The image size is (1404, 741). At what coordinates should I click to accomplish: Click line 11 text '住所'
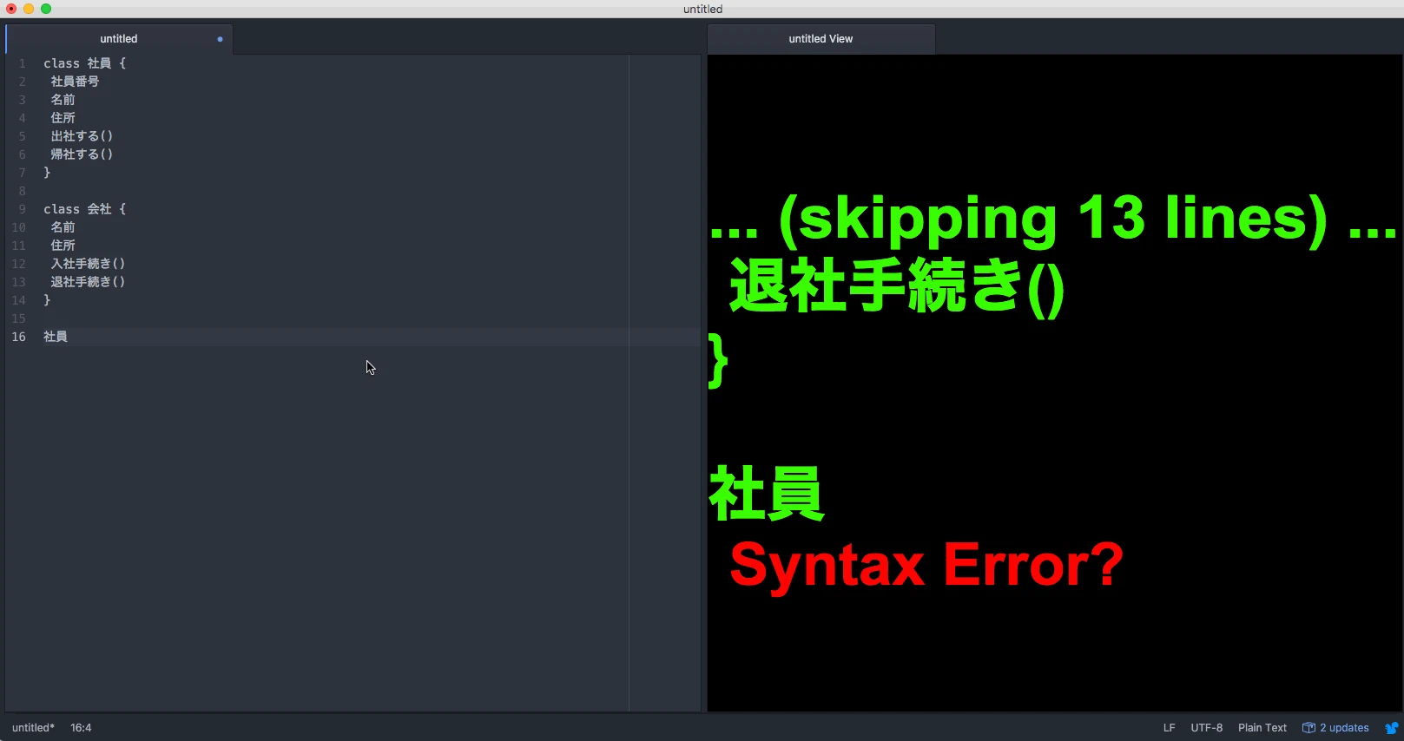pyautogui.click(x=63, y=246)
